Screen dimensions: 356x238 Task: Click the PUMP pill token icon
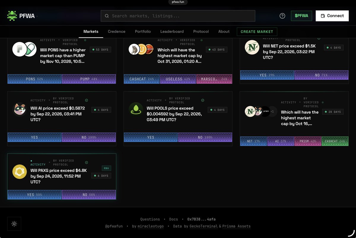pos(30,49)
